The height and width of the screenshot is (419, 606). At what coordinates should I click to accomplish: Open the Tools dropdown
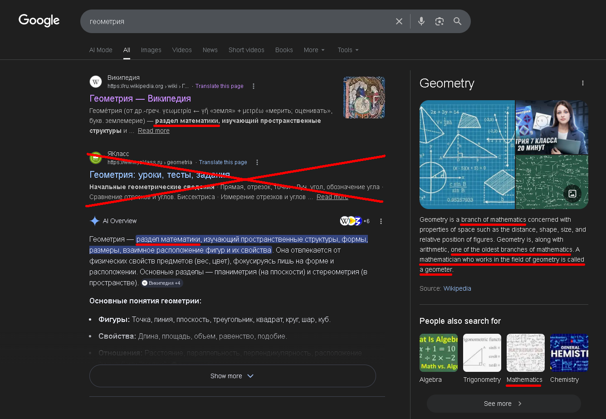348,50
